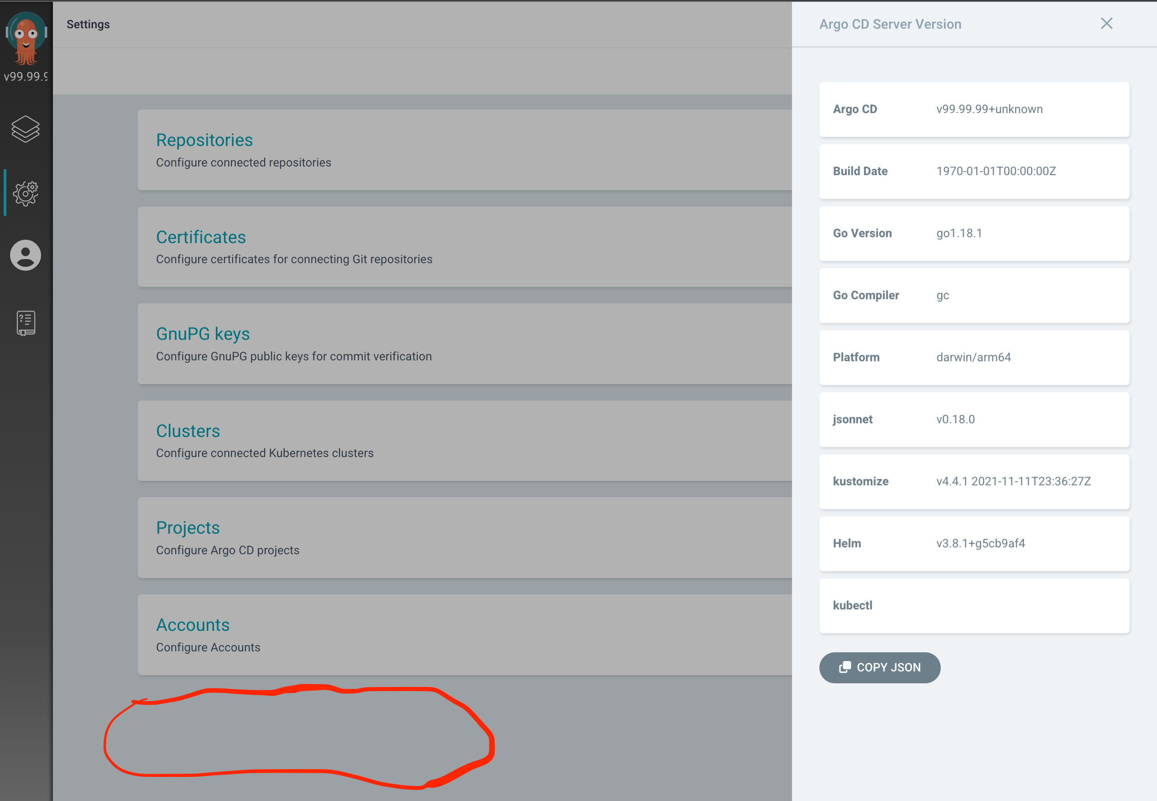Open Help documentation via the book icon
The height and width of the screenshot is (801, 1157).
(x=26, y=322)
